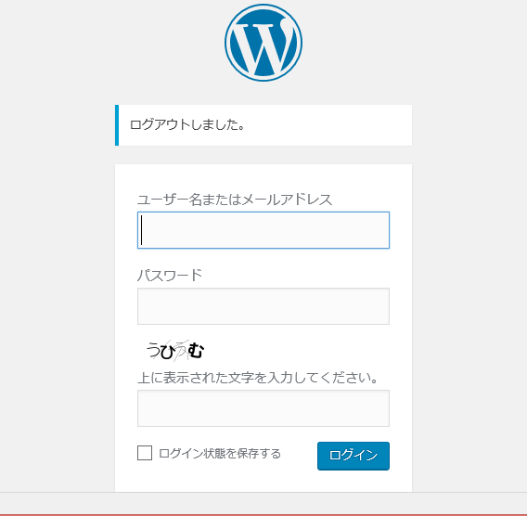Enable ログイン状態を保存する checkbox

(145, 453)
